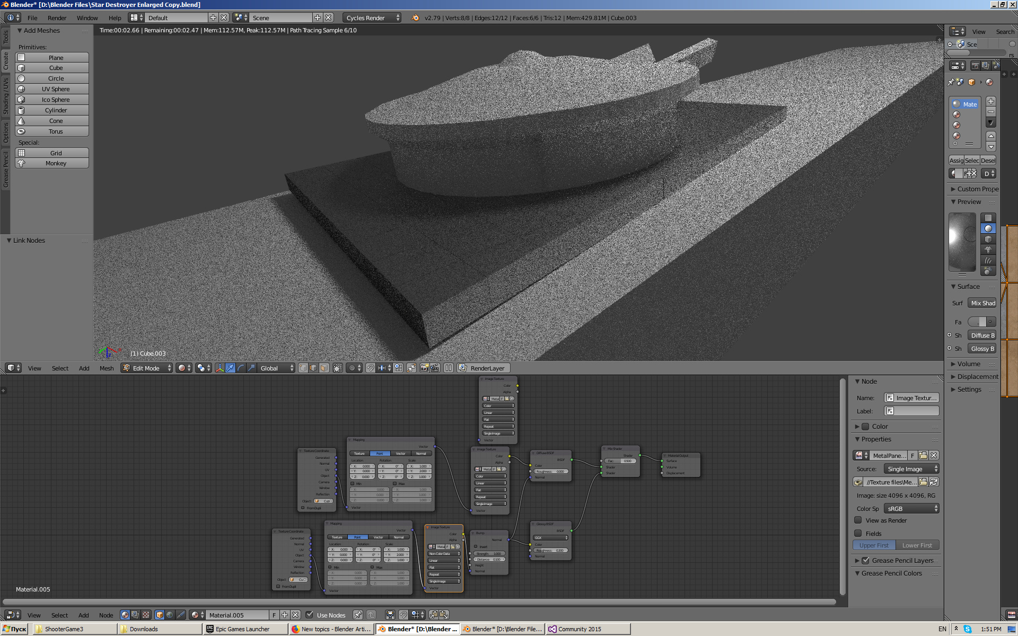Select the texture nodes tree type icon
Viewport: 1018px width, 636px height.
tap(146, 615)
